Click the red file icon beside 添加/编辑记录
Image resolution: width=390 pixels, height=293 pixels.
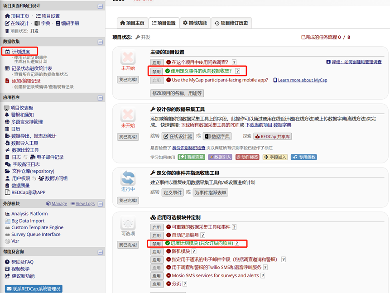pos(7,81)
